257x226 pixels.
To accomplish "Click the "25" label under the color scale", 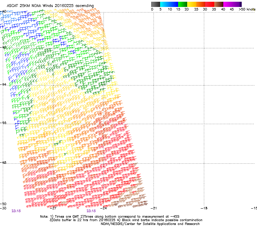I will click(196, 9).
